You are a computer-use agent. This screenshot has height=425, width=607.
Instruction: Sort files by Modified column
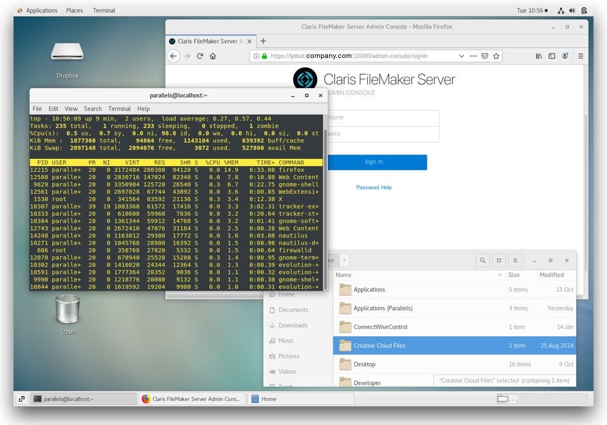click(x=556, y=275)
